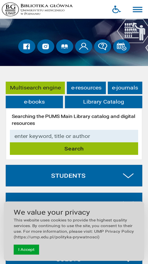The height and width of the screenshot is (264, 148).
Task: Click the STUDENTS chevron arrow
Action: click(128, 176)
